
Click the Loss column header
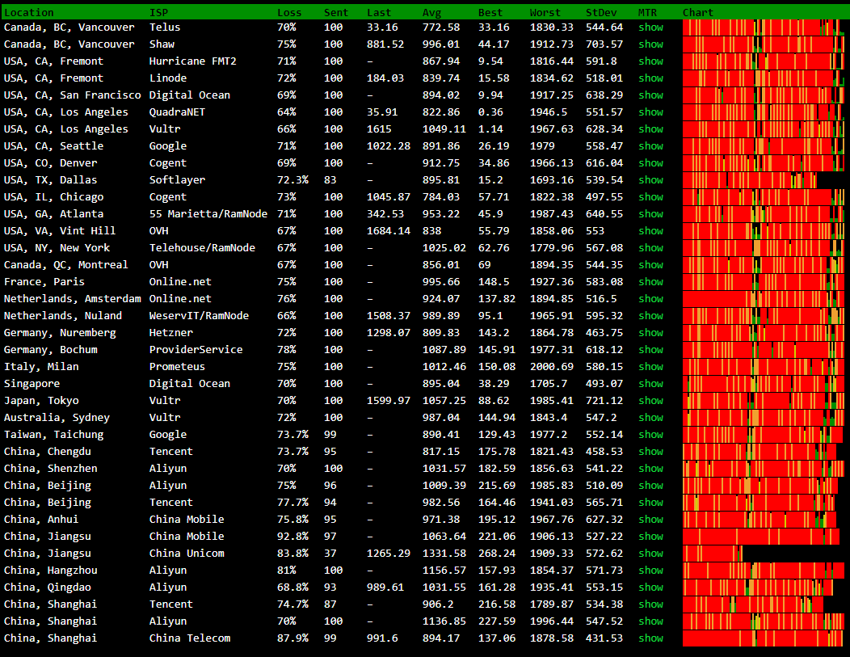289,12
